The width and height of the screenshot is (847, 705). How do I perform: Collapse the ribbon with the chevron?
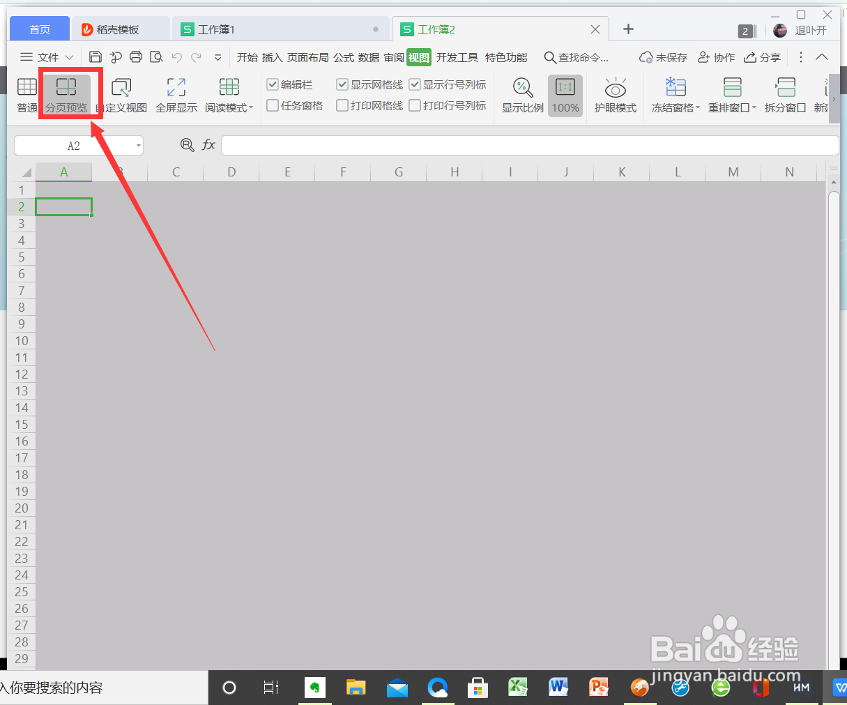coord(822,57)
